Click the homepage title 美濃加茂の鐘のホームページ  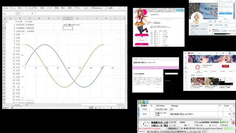tap(144, 62)
